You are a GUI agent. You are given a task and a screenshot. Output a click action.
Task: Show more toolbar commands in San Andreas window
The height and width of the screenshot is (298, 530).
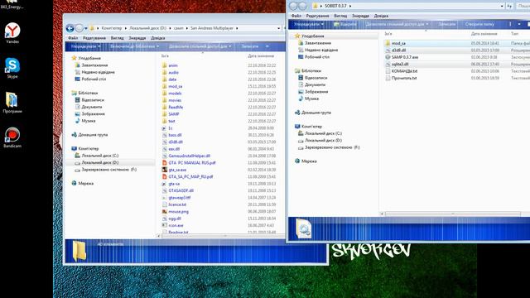(267, 46)
